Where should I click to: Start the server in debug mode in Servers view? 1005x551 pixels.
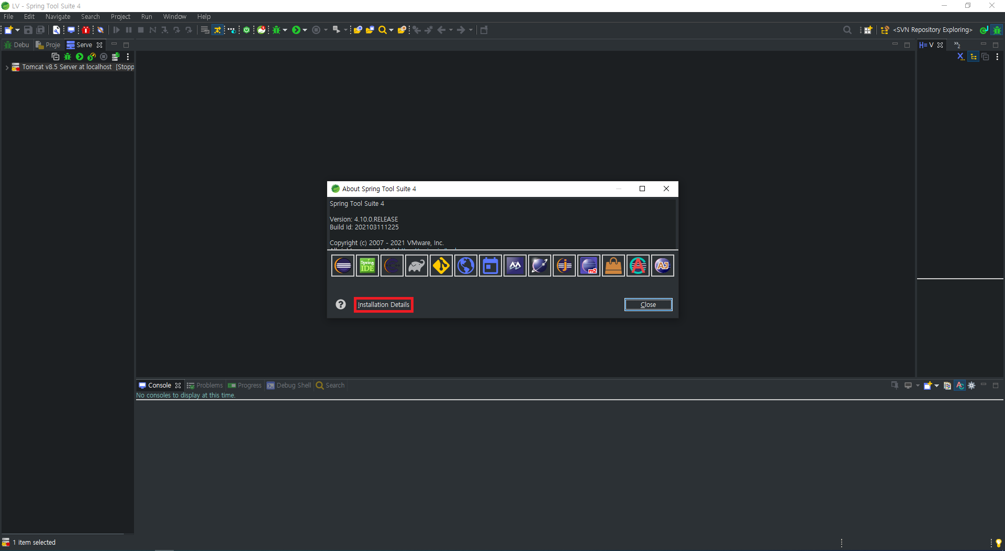click(68, 57)
